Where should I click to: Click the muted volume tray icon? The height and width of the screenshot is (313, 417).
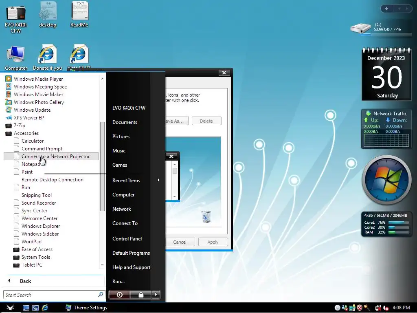click(386, 308)
